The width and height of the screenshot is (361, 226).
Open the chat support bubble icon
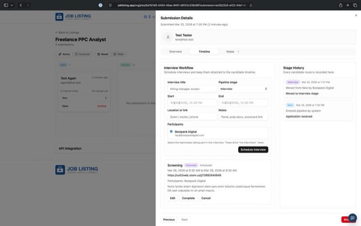pos(352,218)
